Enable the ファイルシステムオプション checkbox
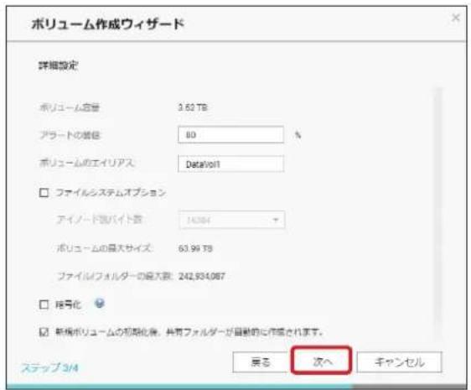 tap(44, 192)
